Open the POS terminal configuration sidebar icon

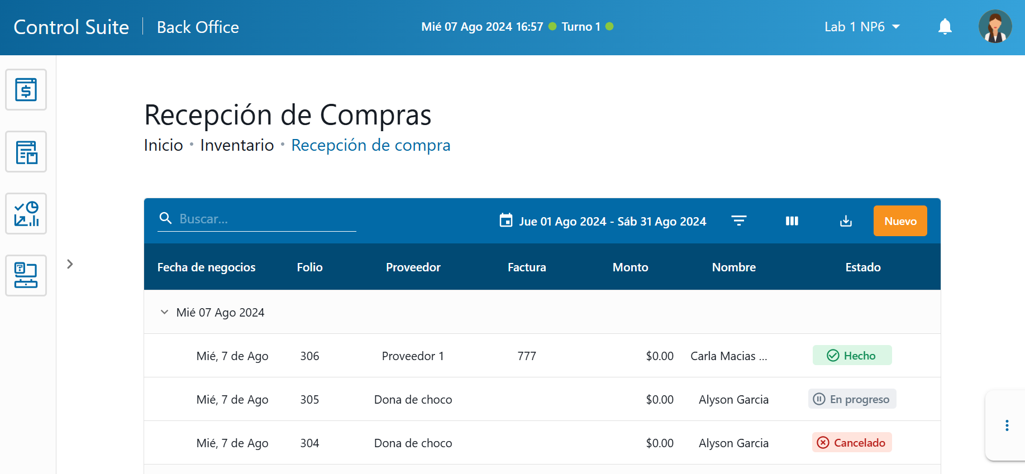click(x=26, y=275)
